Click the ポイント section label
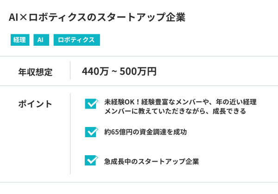Image resolution: width=278 pixels, height=194 pixels. pyautogui.click(x=35, y=104)
